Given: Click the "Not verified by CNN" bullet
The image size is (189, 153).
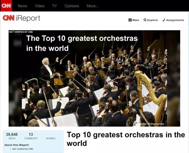Looking at the screenshot, I should 23,149.
